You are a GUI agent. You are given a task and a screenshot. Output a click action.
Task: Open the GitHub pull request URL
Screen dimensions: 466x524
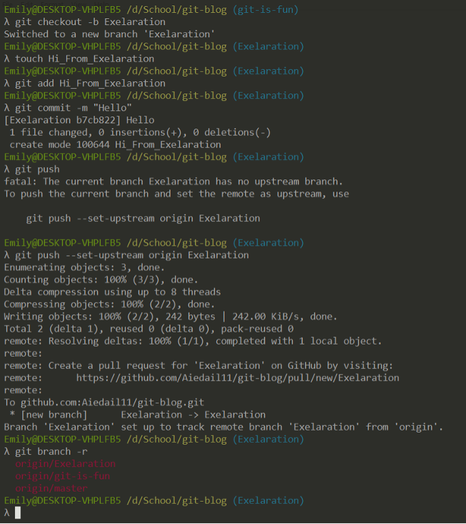(x=237, y=378)
